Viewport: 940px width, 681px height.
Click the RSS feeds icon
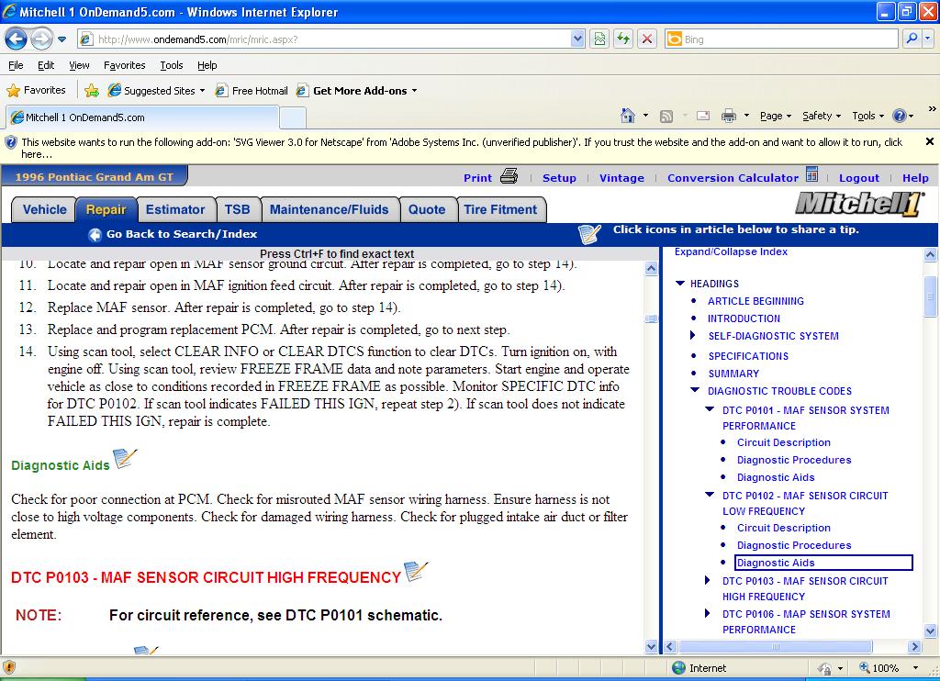(666, 117)
